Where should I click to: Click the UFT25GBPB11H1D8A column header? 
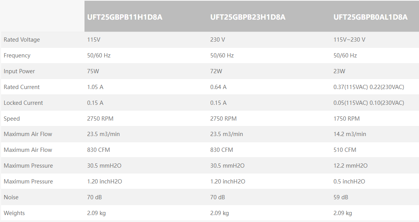[125, 17]
